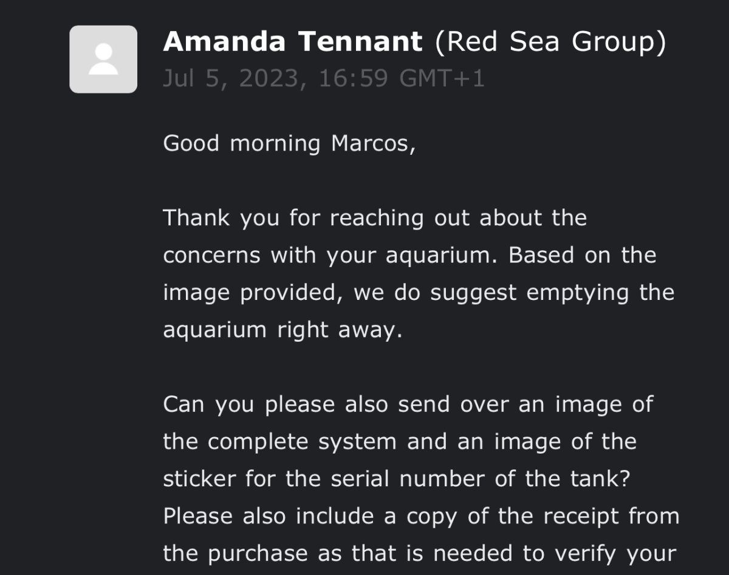Click the Jul 5, 2023 timestamp
The width and height of the screenshot is (729, 575).
[323, 78]
